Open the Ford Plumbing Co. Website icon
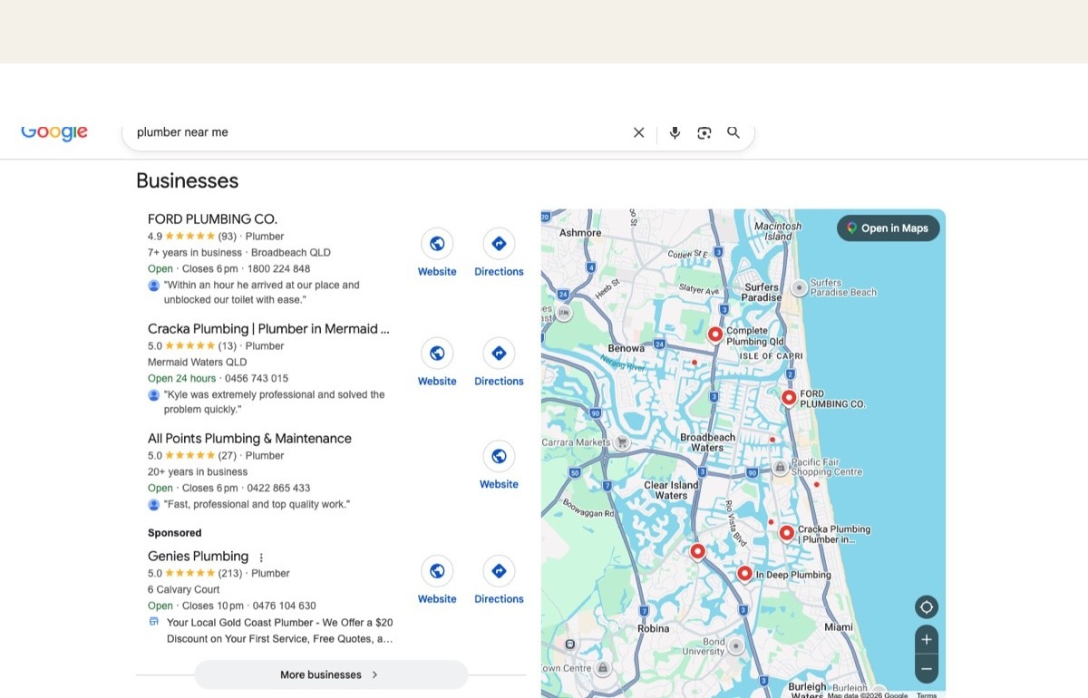This screenshot has width=1088, height=698. (x=437, y=244)
